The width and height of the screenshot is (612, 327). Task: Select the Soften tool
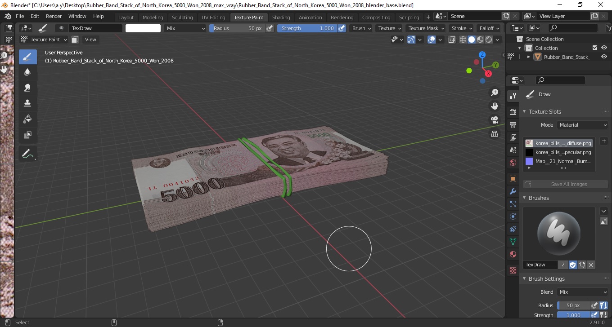[27, 72]
